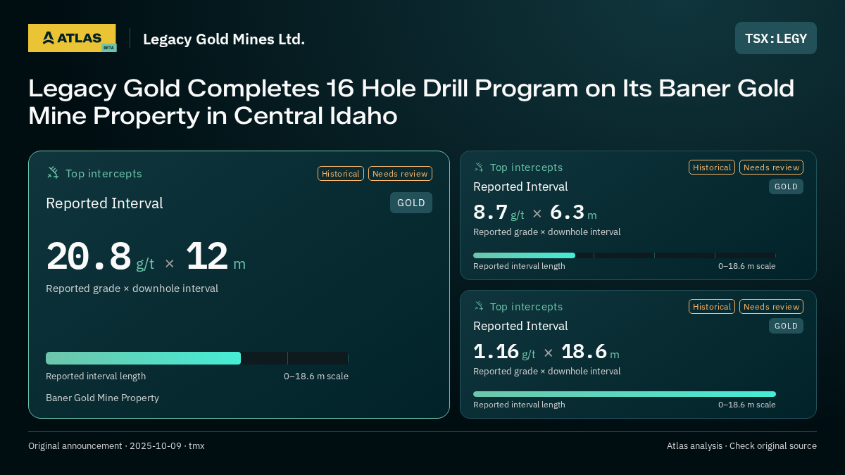This screenshot has height=475, width=845.
Task: Select the Historical tag on the 8.7 g/t card
Action: pos(712,167)
